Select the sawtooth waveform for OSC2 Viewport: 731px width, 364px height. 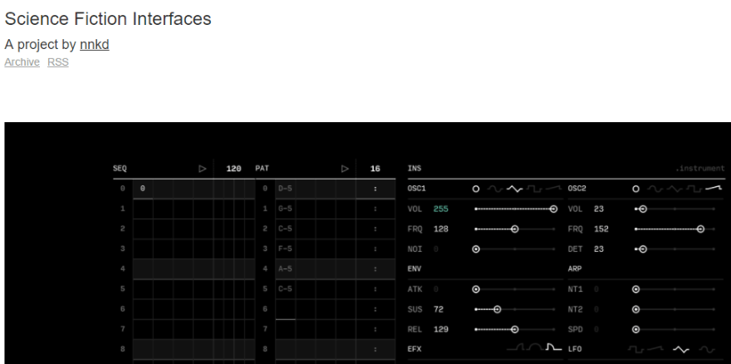point(714,189)
